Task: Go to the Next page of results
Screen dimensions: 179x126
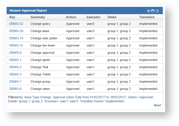Action: (x=158, y=105)
